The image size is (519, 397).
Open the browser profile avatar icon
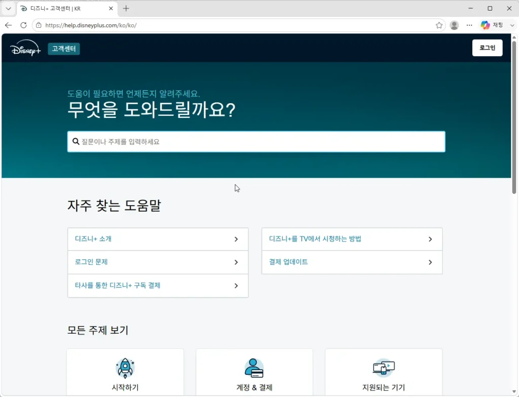[x=454, y=25]
